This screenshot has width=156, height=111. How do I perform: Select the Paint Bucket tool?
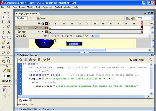(x=9, y=47)
